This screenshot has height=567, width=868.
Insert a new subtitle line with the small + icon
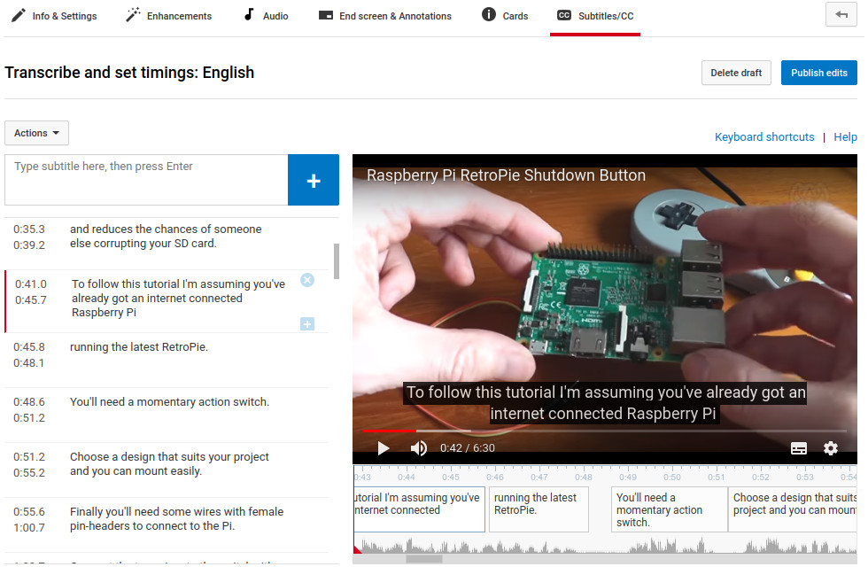point(307,323)
